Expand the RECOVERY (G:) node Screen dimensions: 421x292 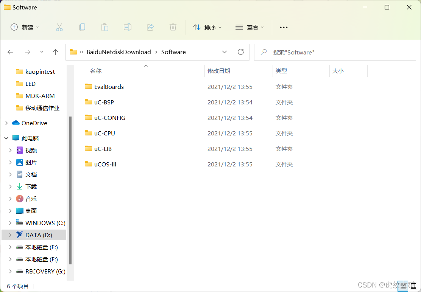(10, 271)
